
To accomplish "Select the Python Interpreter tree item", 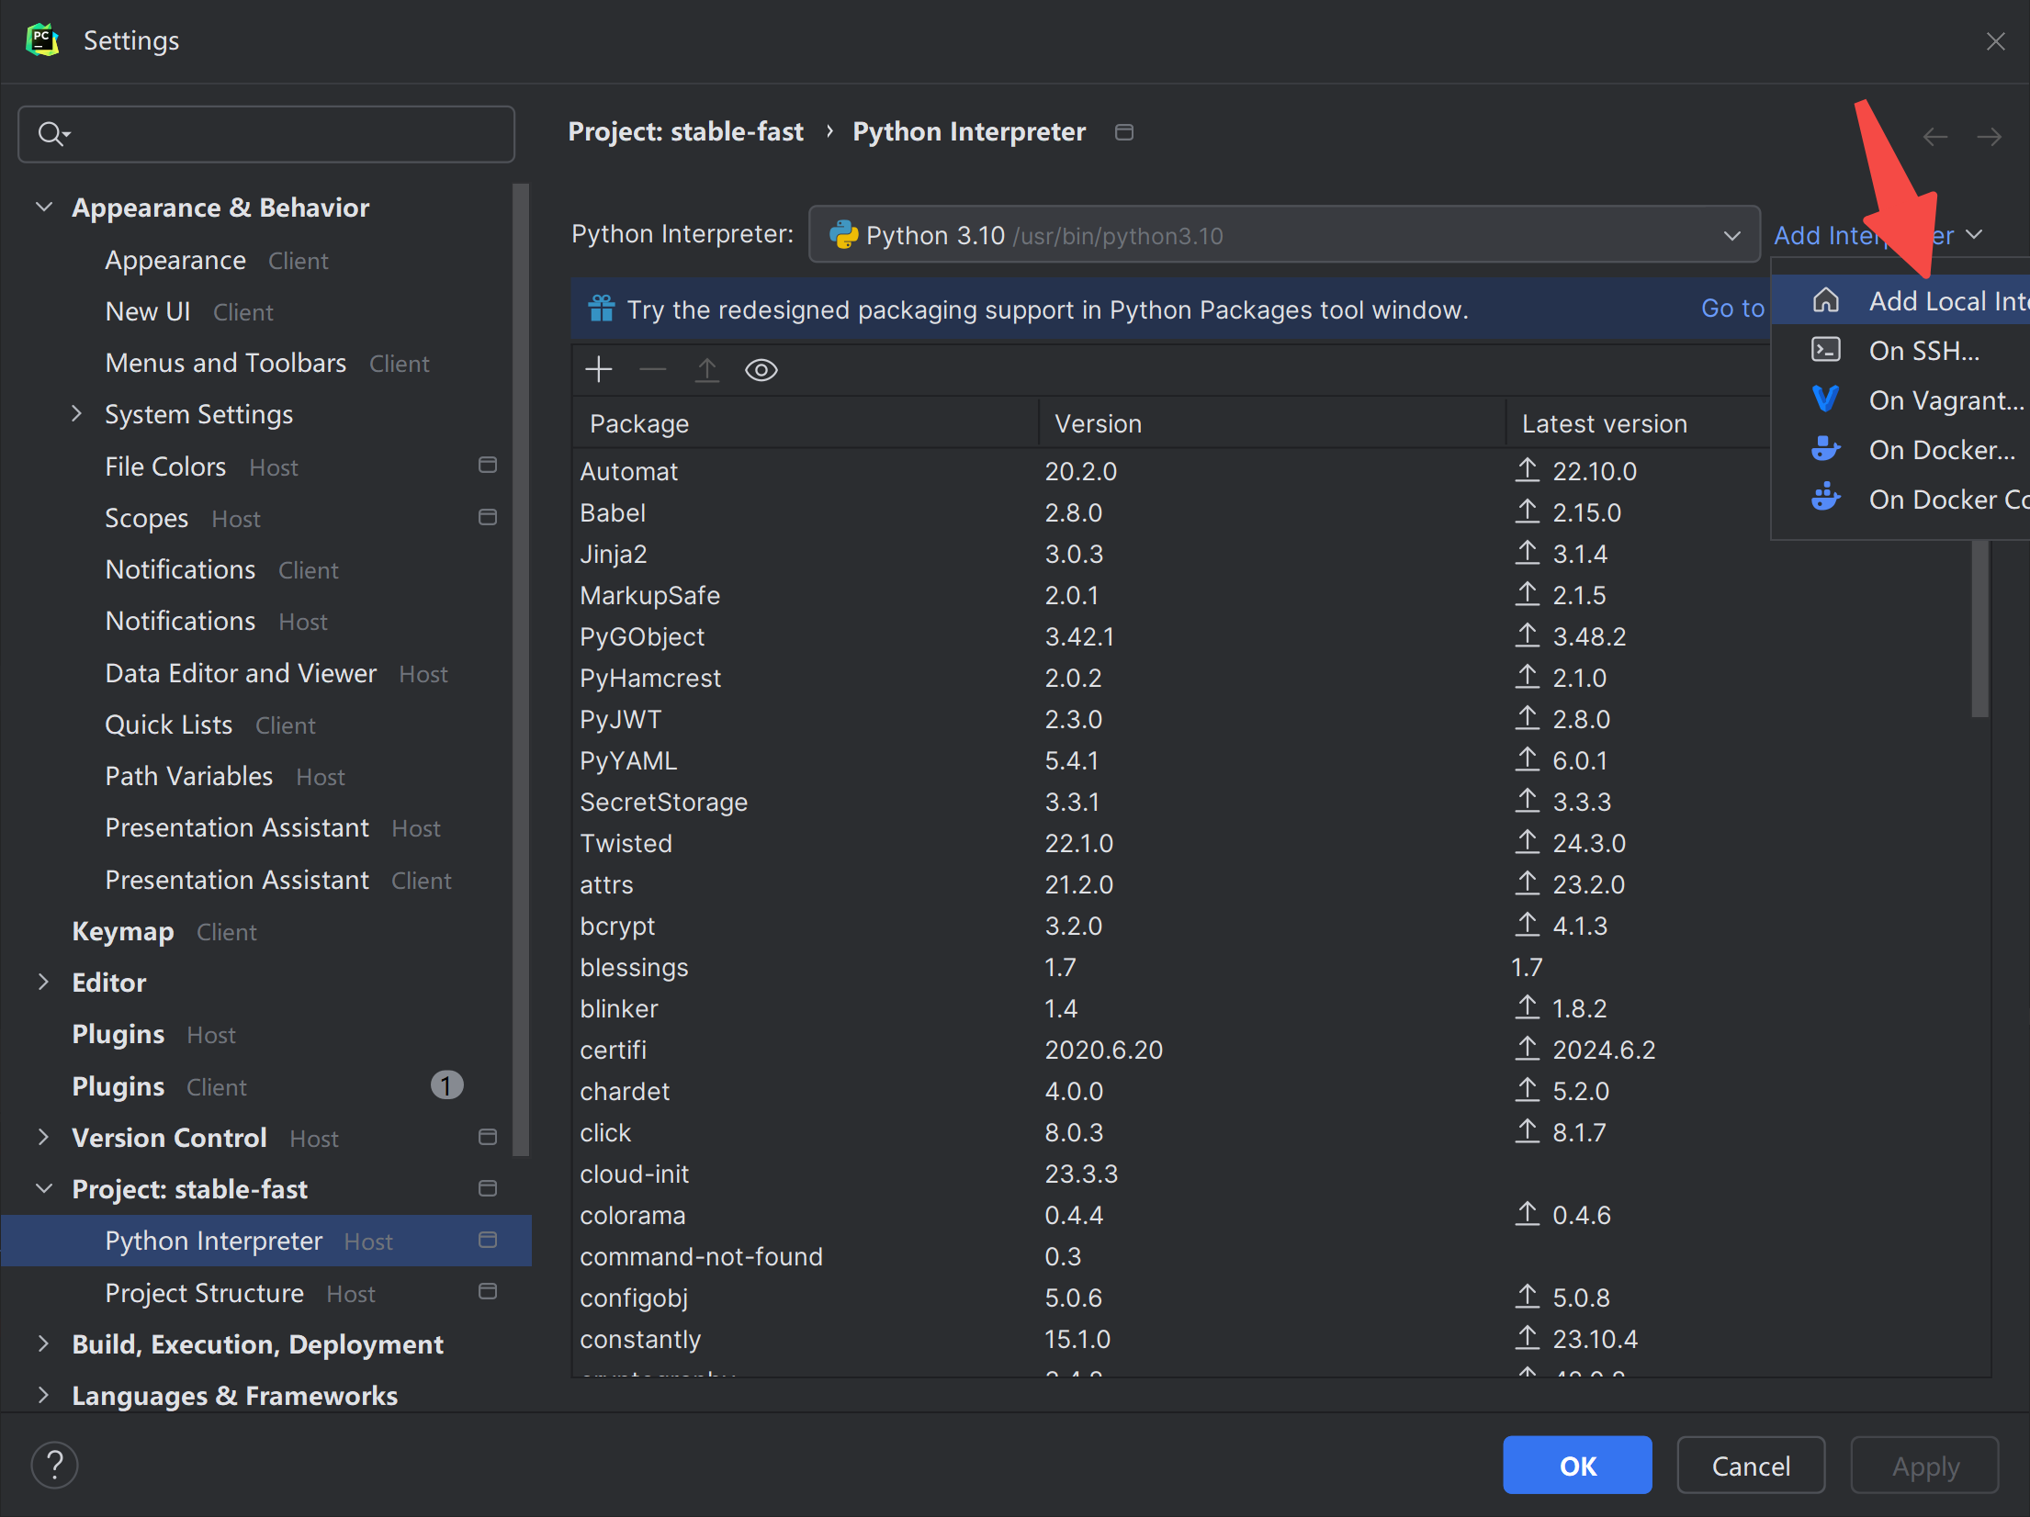I will 212,1240.
